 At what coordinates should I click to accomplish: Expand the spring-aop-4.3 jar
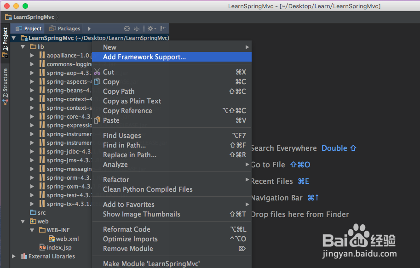coord(32,73)
